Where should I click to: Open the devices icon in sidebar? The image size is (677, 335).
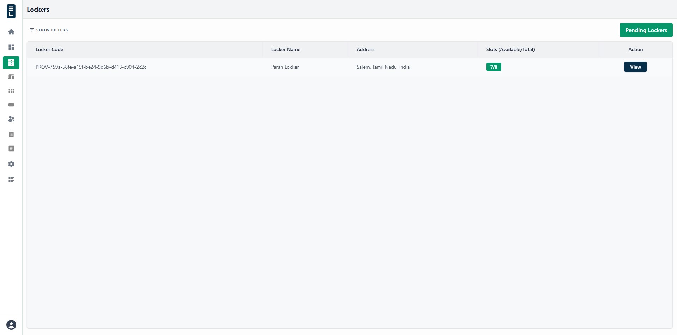click(x=11, y=77)
